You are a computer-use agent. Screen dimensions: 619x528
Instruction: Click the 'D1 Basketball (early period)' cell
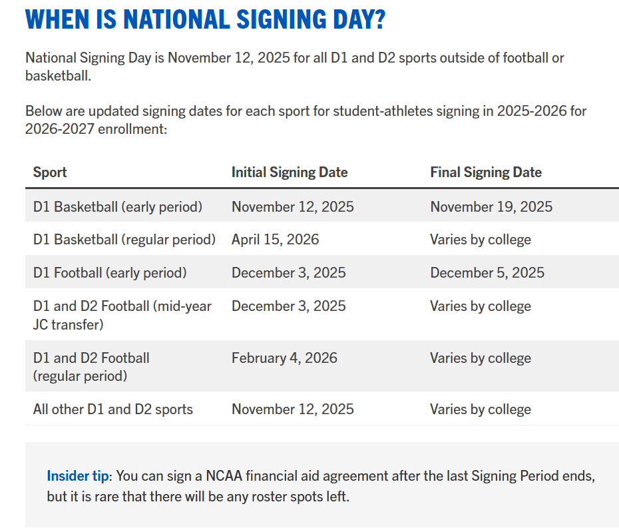[x=118, y=207]
